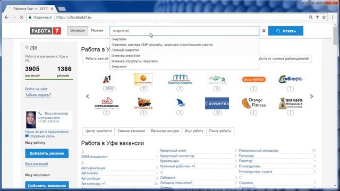The width and height of the screenshot is (340, 191).
Task: Open the new tab button
Action: 62,9
